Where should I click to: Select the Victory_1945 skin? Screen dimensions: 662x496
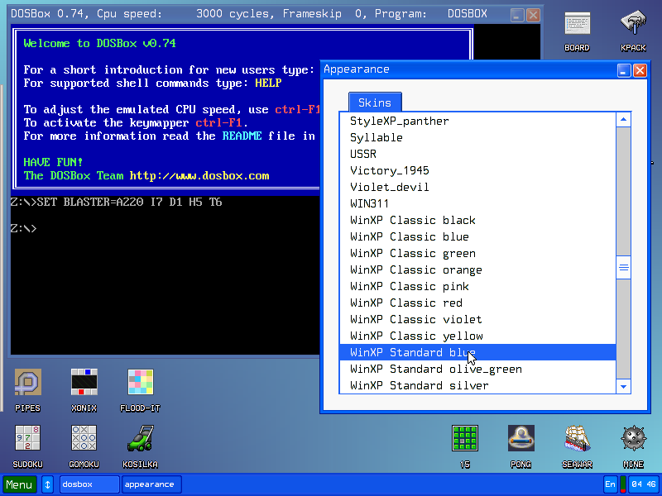[x=477, y=170]
